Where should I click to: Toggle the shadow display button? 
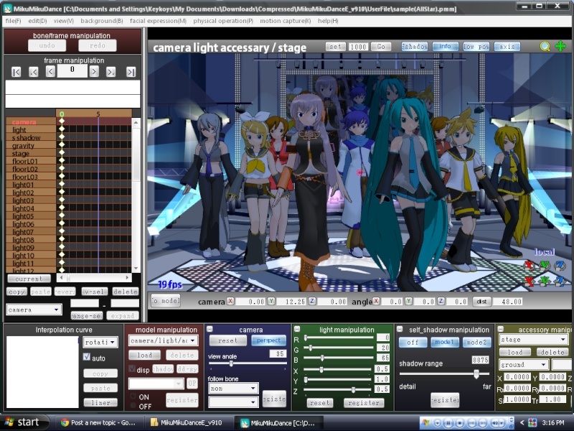[x=415, y=47]
